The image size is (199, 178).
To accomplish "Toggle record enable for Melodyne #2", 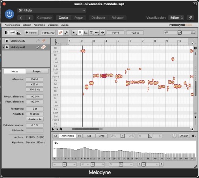I will pyautogui.click(x=7, y=41).
